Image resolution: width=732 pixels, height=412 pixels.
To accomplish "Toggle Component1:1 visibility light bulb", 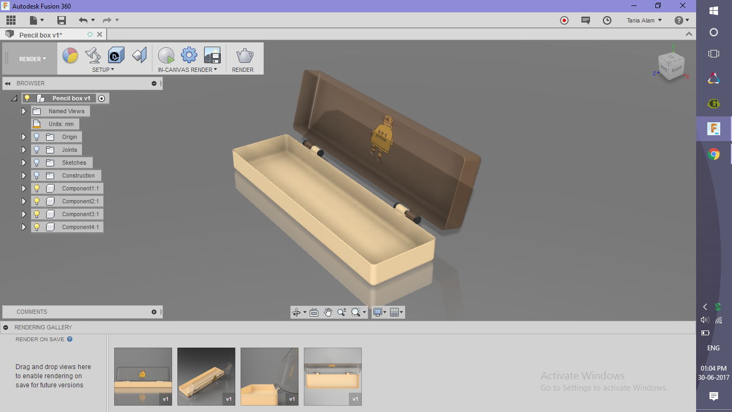I will (x=36, y=188).
